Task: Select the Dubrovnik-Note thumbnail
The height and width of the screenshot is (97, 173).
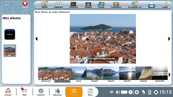Action: 62,74
